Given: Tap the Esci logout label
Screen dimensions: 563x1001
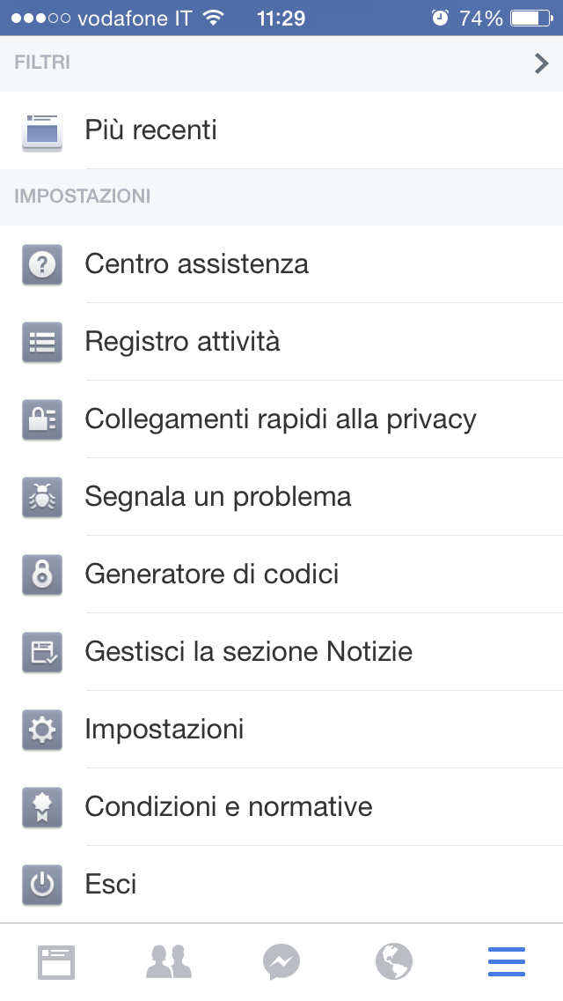Looking at the screenshot, I should [x=111, y=885].
